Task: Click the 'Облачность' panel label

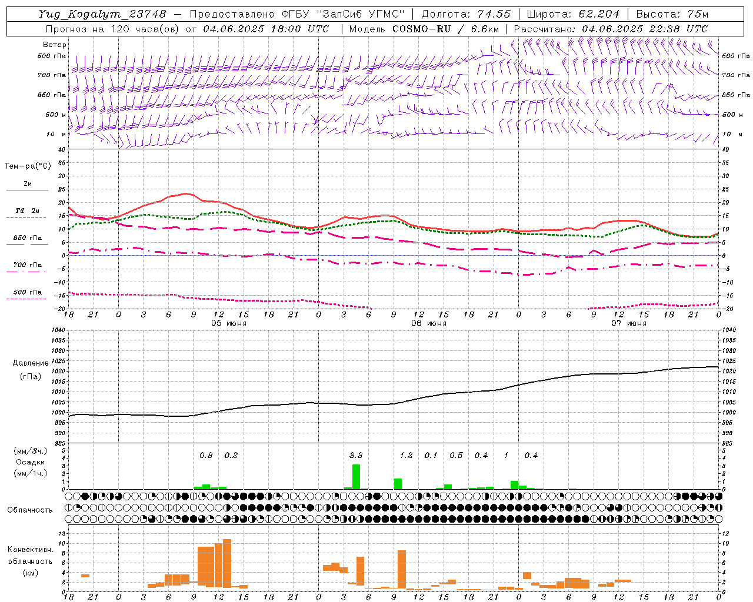Action: point(30,510)
